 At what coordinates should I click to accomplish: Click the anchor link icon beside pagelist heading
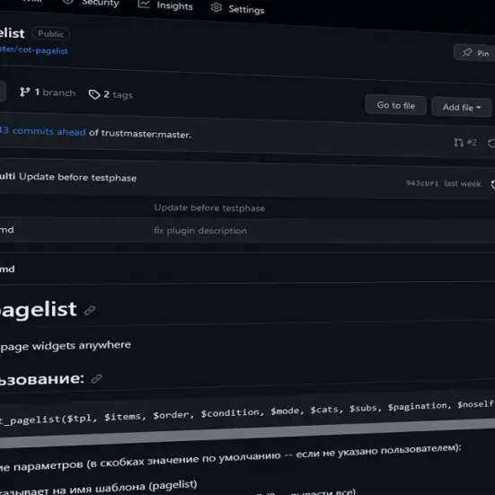click(x=90, y=311)
